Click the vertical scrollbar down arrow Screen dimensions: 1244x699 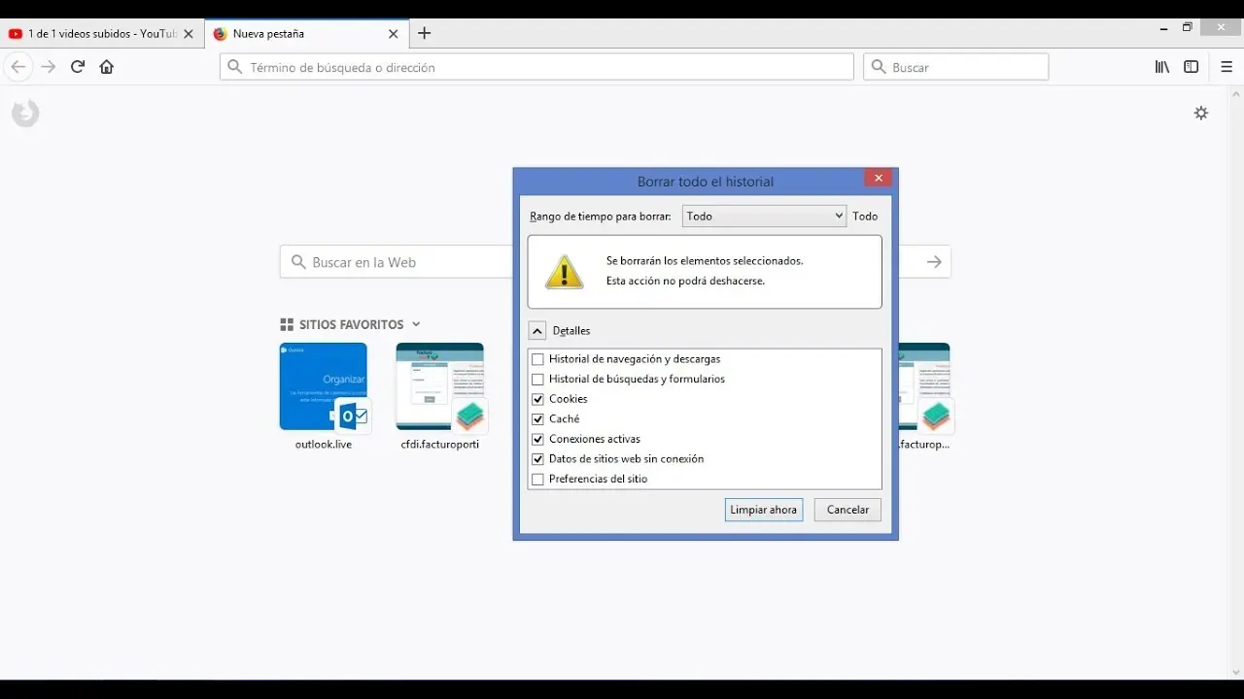point(1236,672)
